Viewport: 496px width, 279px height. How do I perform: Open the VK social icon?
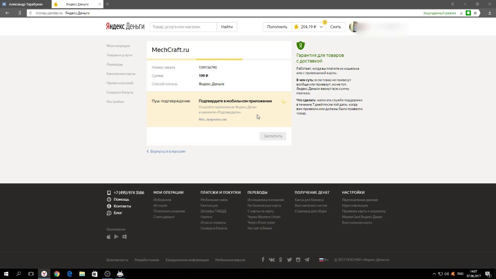point(272,260)
